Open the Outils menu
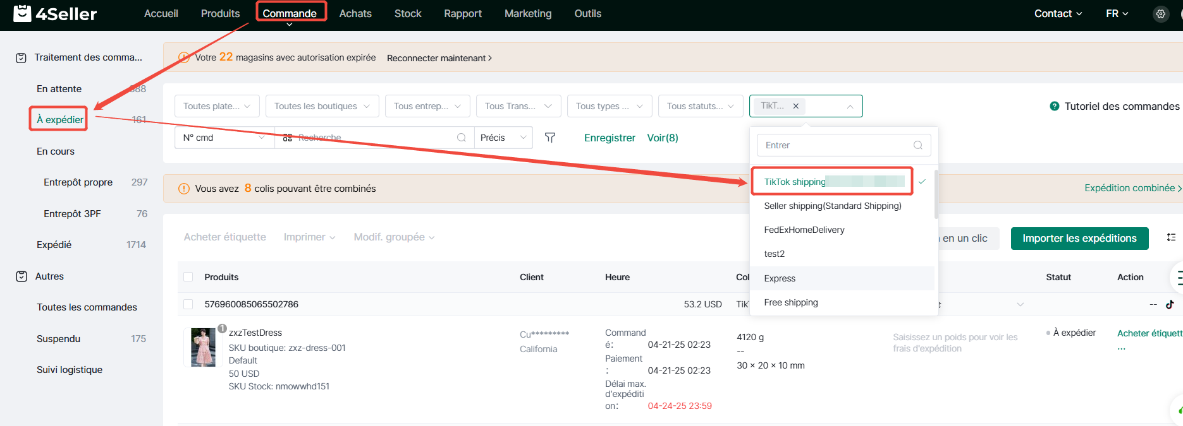The image size is (1183, 426). coord(587,14)
